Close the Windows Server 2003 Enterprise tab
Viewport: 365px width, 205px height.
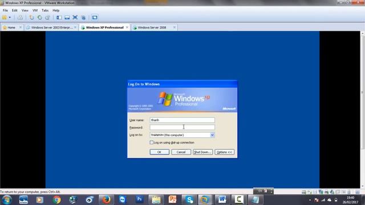75,27
